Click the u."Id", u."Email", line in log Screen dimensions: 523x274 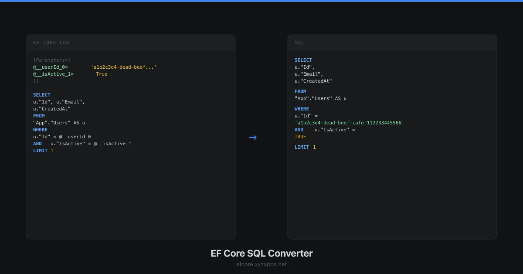tap(59, 102)
